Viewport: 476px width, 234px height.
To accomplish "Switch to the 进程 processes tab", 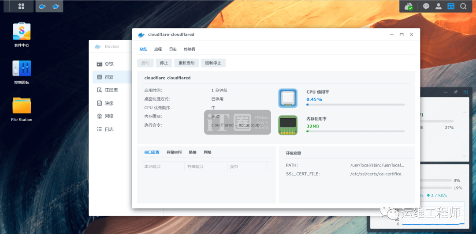I will 158,49.
